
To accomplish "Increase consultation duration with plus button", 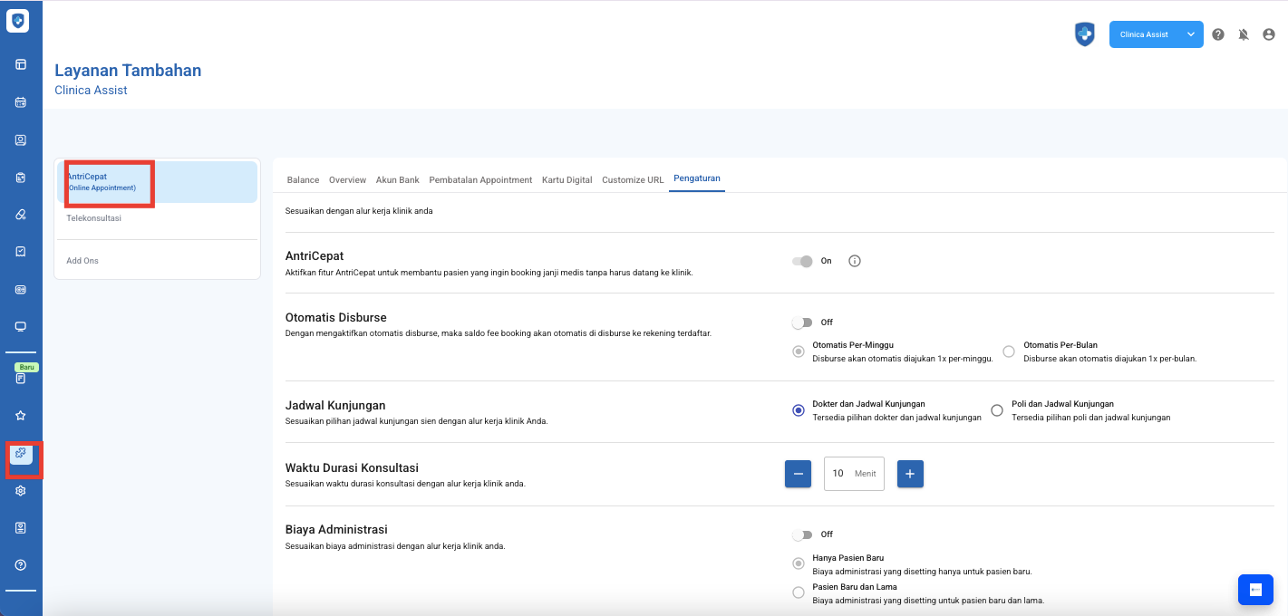I will click(910, 474).
